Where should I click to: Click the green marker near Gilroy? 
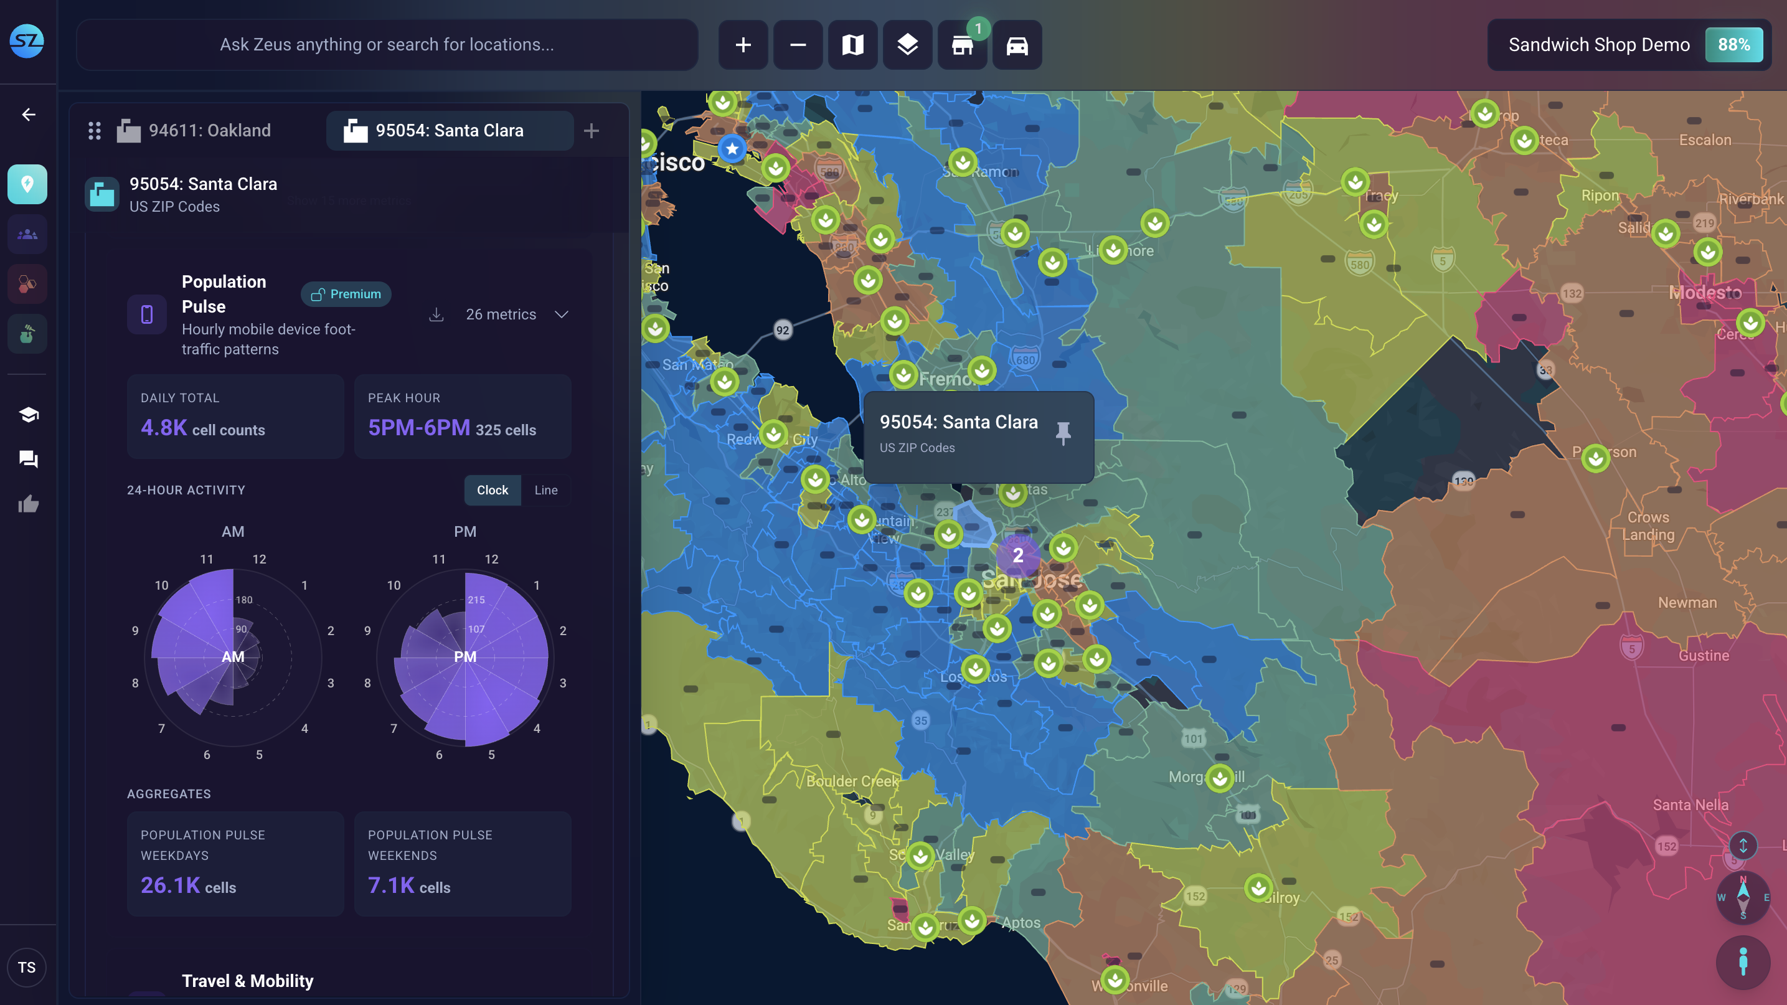[x=1258, y=888]
